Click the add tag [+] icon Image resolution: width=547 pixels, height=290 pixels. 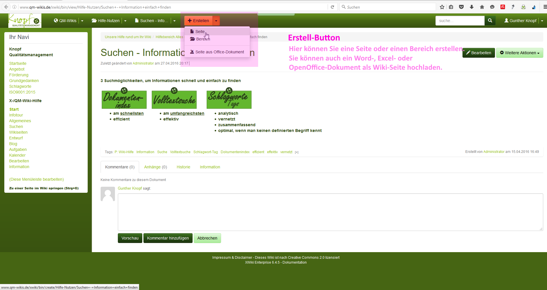[x=297, y=152]
